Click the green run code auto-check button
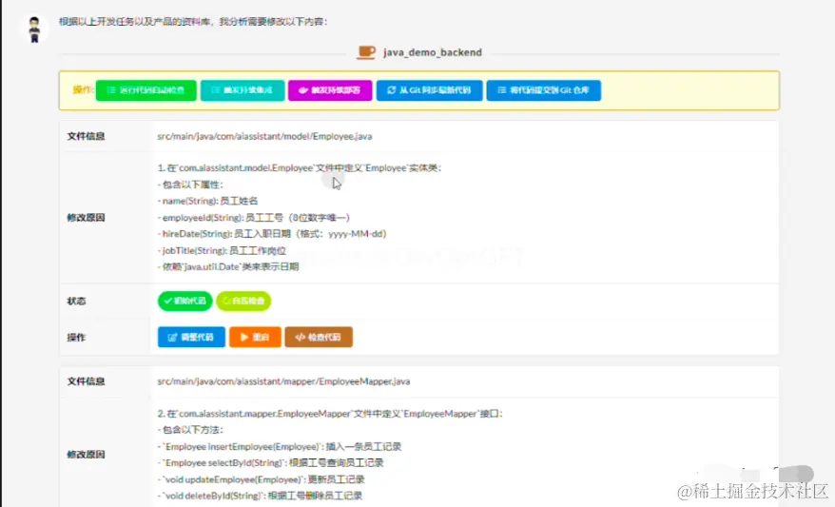 pyautogui.click(x=146, y=90)
